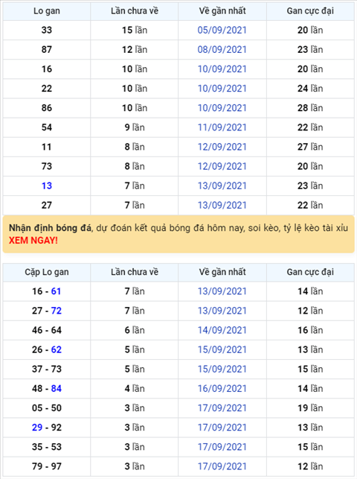Open 12/09/2021 date in the single number 73 row

click(x=222, y=166)
